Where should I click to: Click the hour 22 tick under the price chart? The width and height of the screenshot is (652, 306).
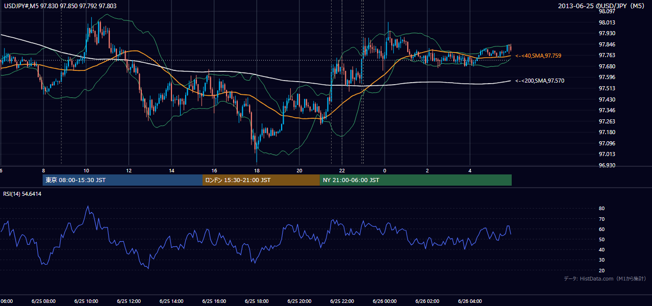click(x=342, y=170)
